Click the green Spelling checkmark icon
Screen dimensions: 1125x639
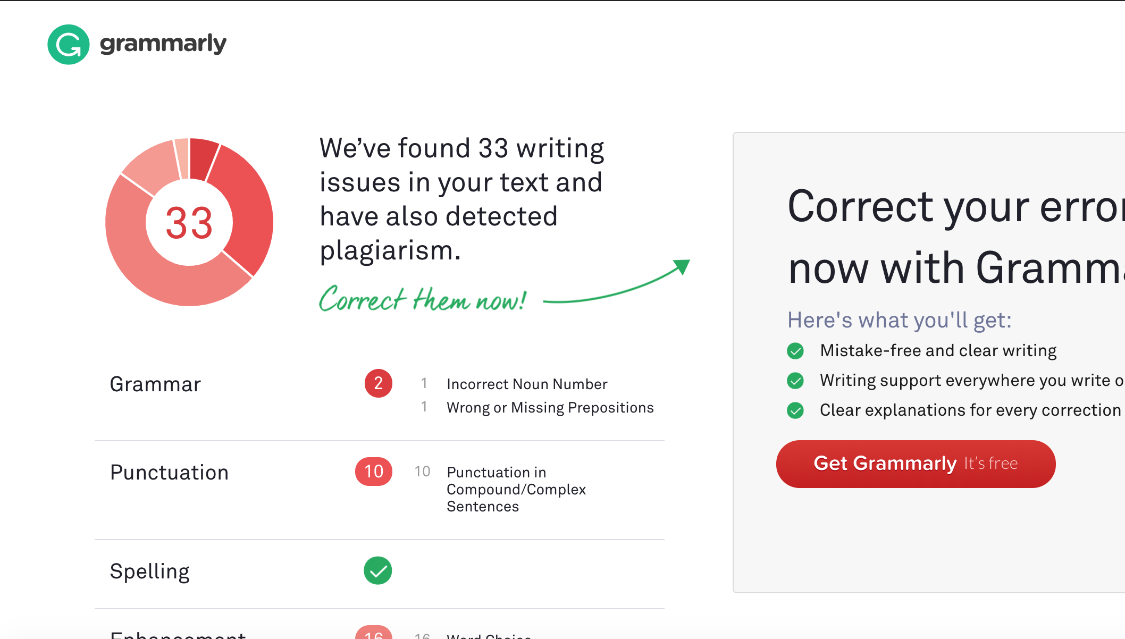(378, 570)
